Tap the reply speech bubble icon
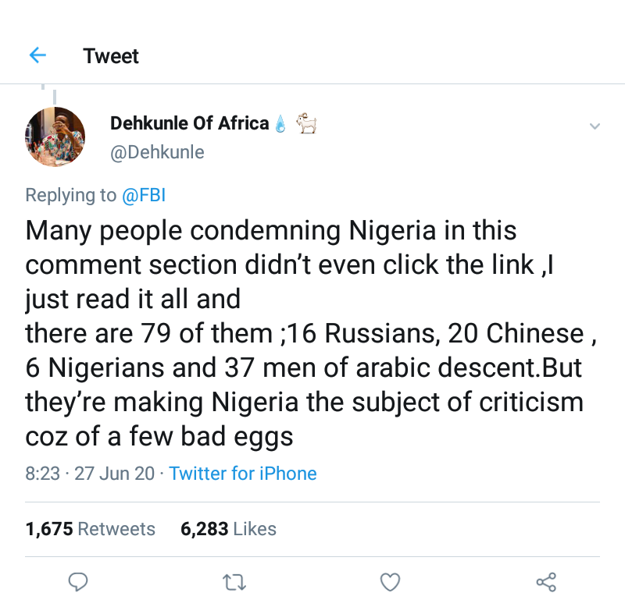The image size is (625, 607). 77,581
